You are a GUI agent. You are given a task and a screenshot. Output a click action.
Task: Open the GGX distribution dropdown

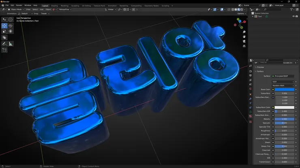coord(283,82)
